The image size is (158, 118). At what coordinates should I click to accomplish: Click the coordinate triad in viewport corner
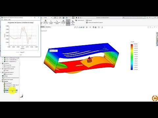click(22, 96)
